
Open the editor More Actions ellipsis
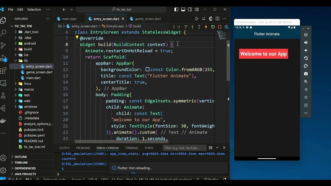pyautogui.click(x=224, y=19)
